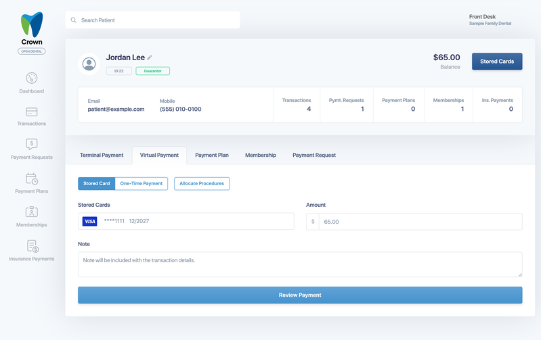This screenshot has width=541, height=340.
Task: Open Payment Plans calendar icon
Action: click(31, 178)
